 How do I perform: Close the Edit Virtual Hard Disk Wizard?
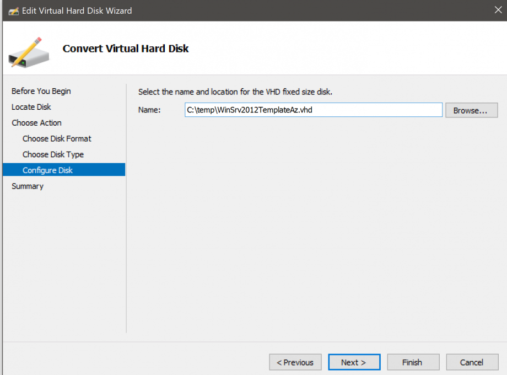(x=498, y=9)
